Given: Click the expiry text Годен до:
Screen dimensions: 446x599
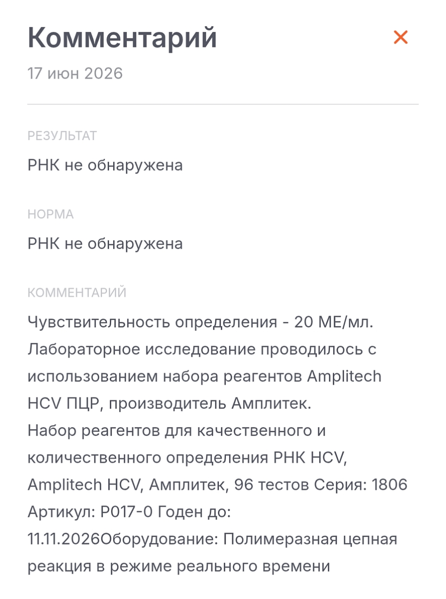Looking at the screenshot, I should click(x=195, y=512).
